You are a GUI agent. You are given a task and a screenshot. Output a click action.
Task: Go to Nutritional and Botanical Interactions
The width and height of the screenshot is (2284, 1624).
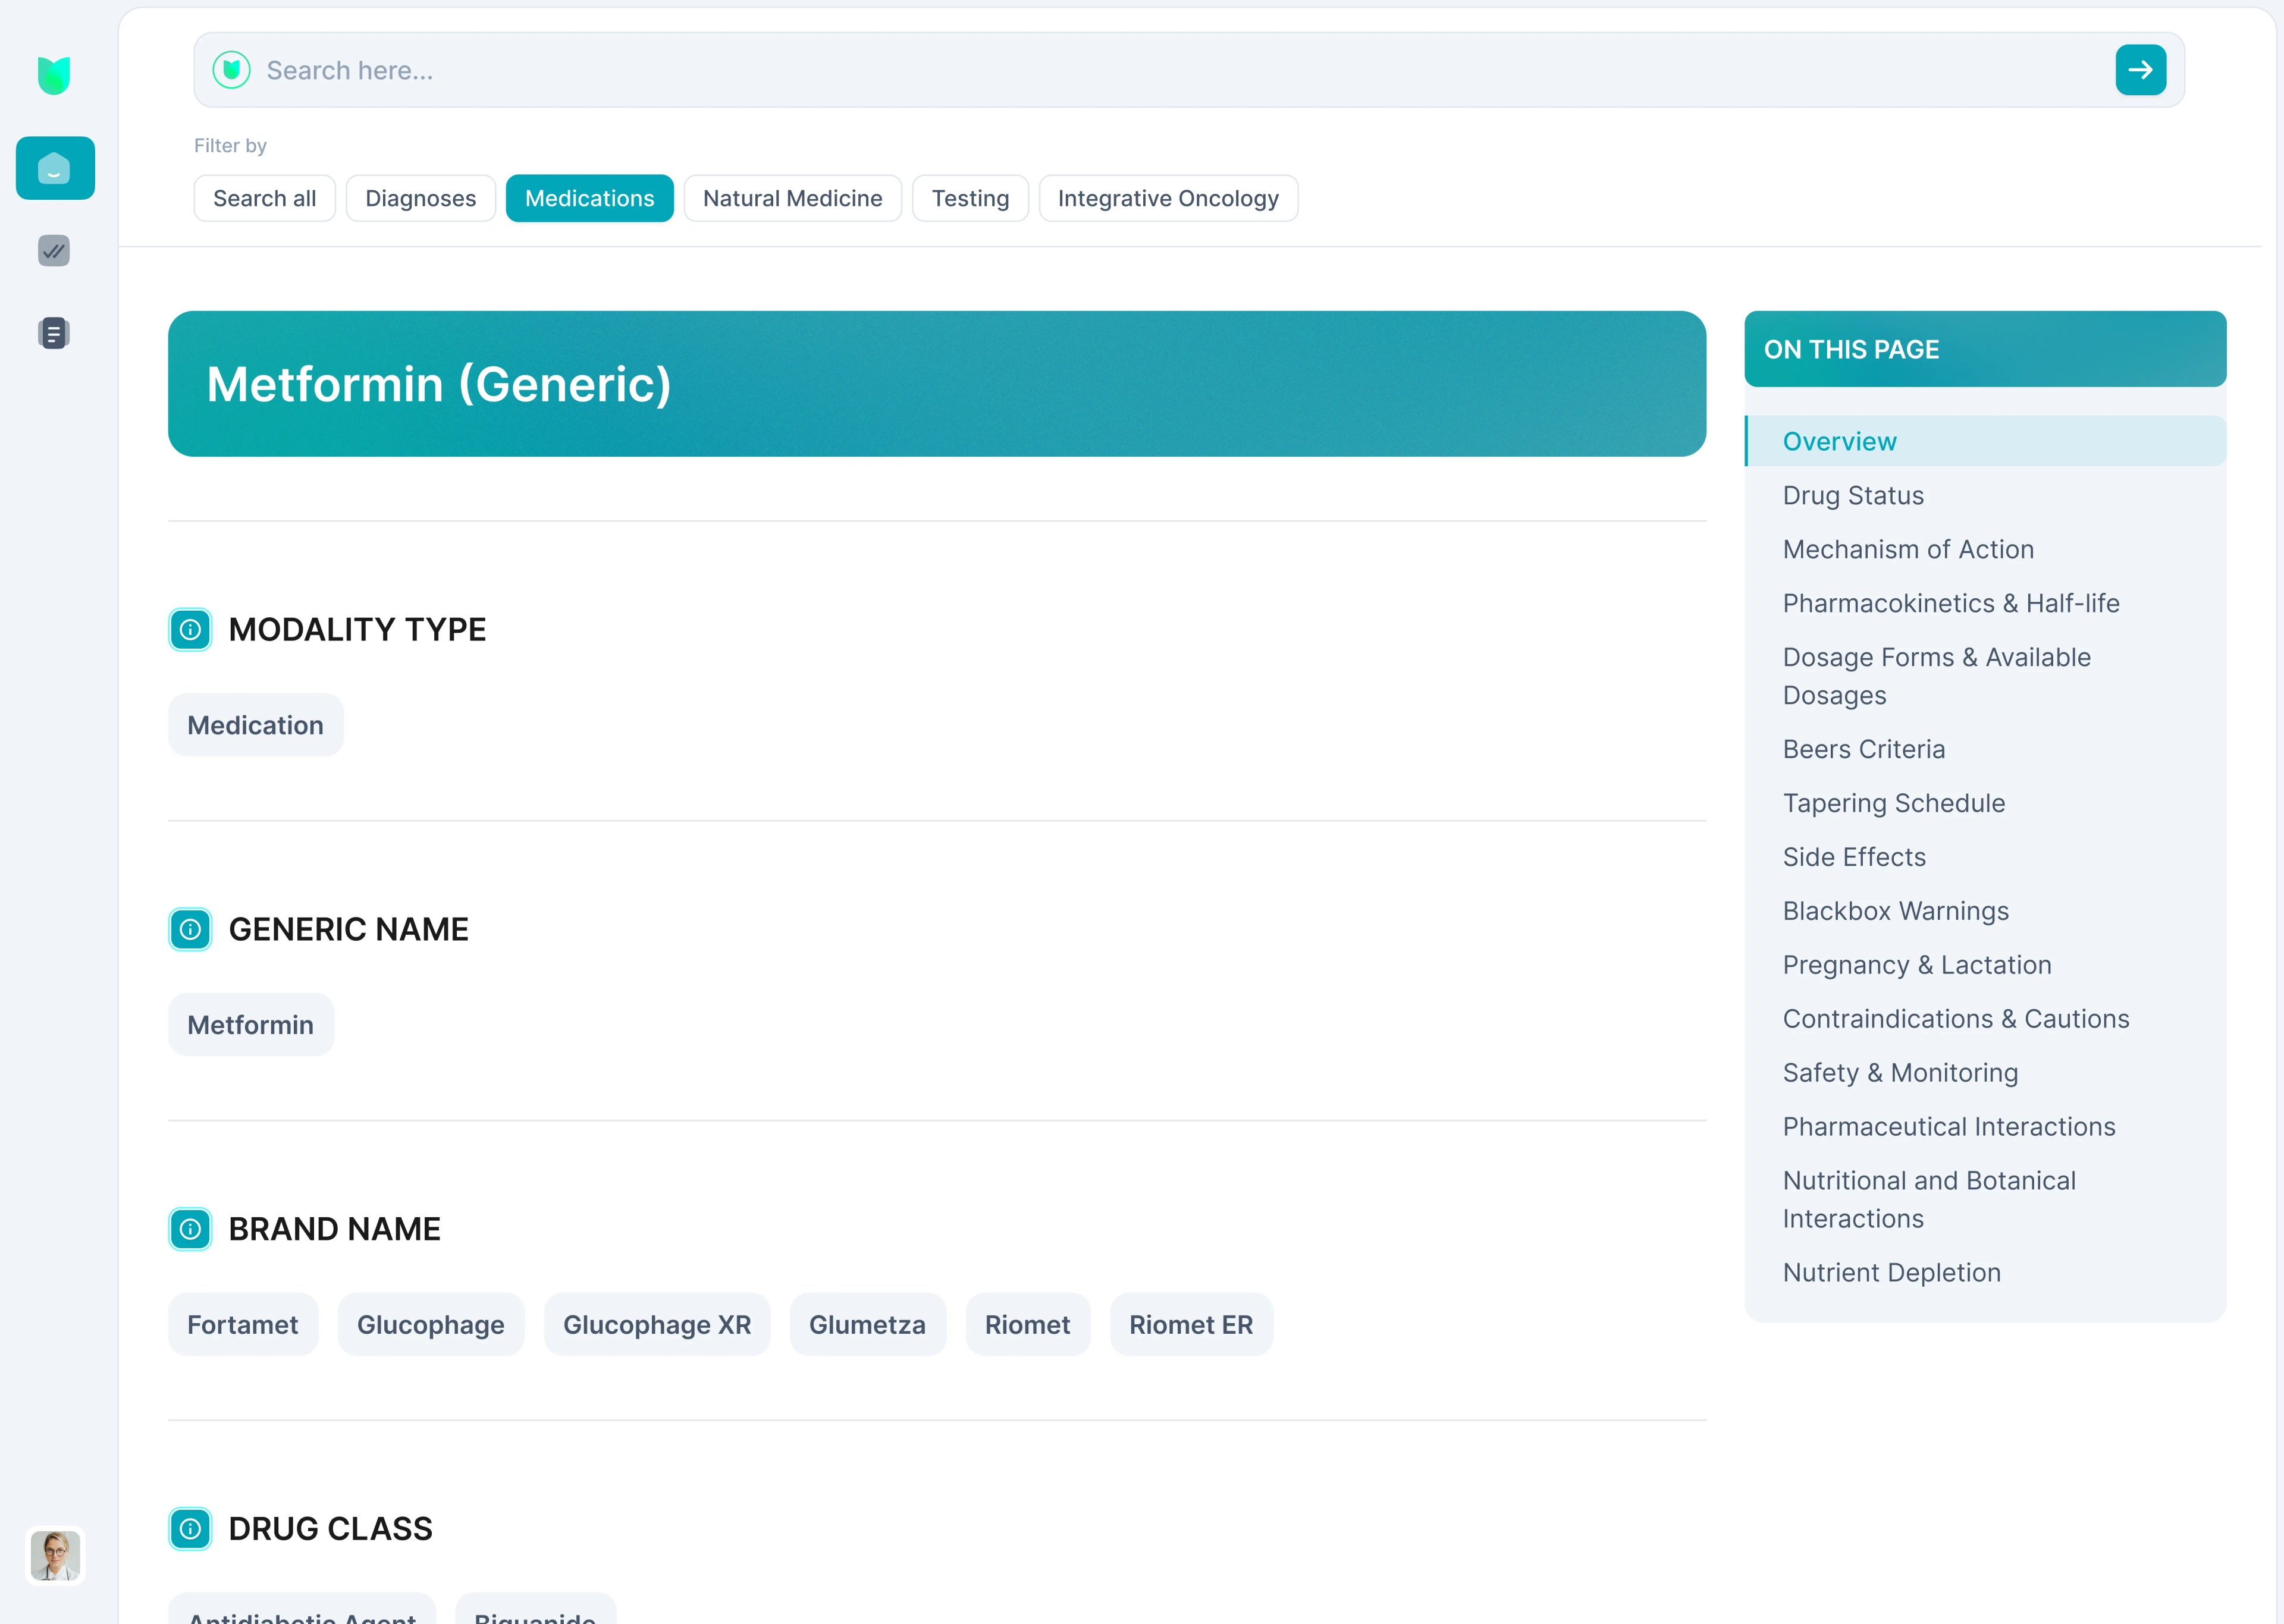(x=1929, y=1200)
